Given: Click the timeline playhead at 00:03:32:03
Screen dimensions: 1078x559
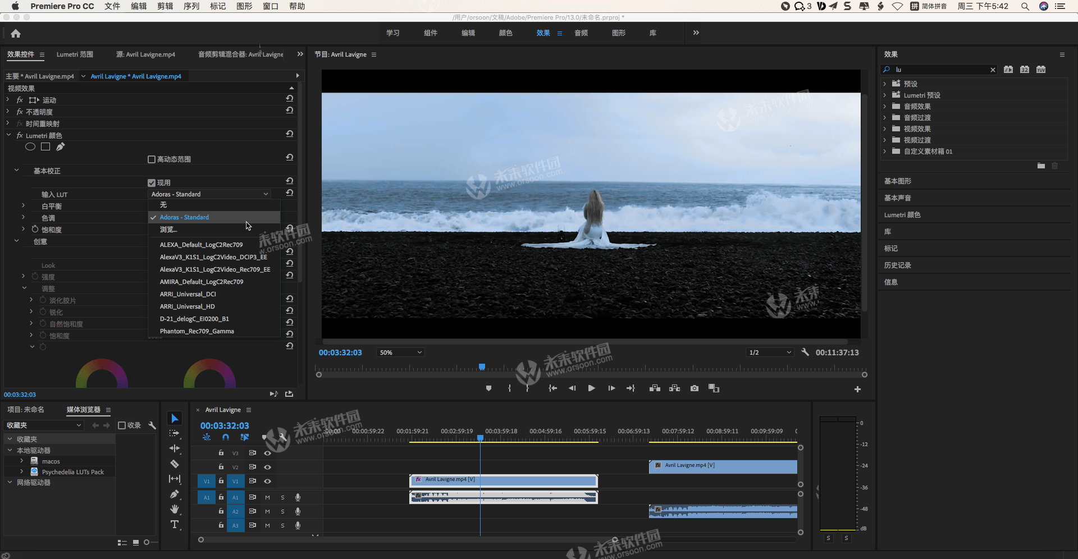Looking at the screenshot, I should click(x=480, y=438).
